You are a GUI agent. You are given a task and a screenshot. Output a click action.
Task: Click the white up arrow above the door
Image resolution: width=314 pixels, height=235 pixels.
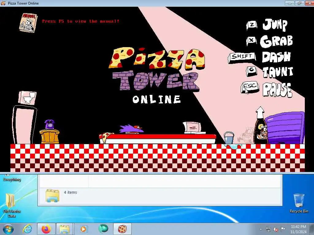(x=260, y=113)
